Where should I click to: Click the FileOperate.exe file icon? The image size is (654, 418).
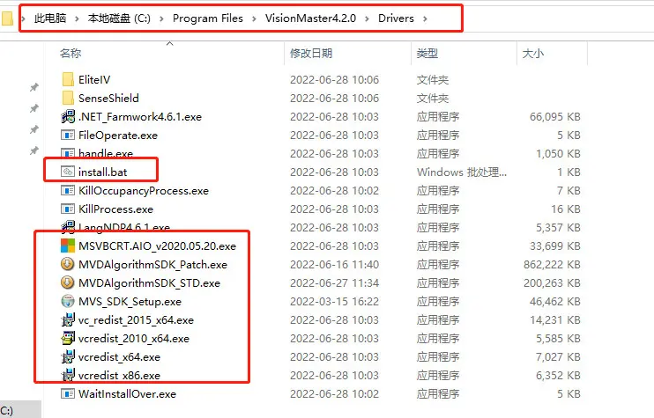(68, 135)
